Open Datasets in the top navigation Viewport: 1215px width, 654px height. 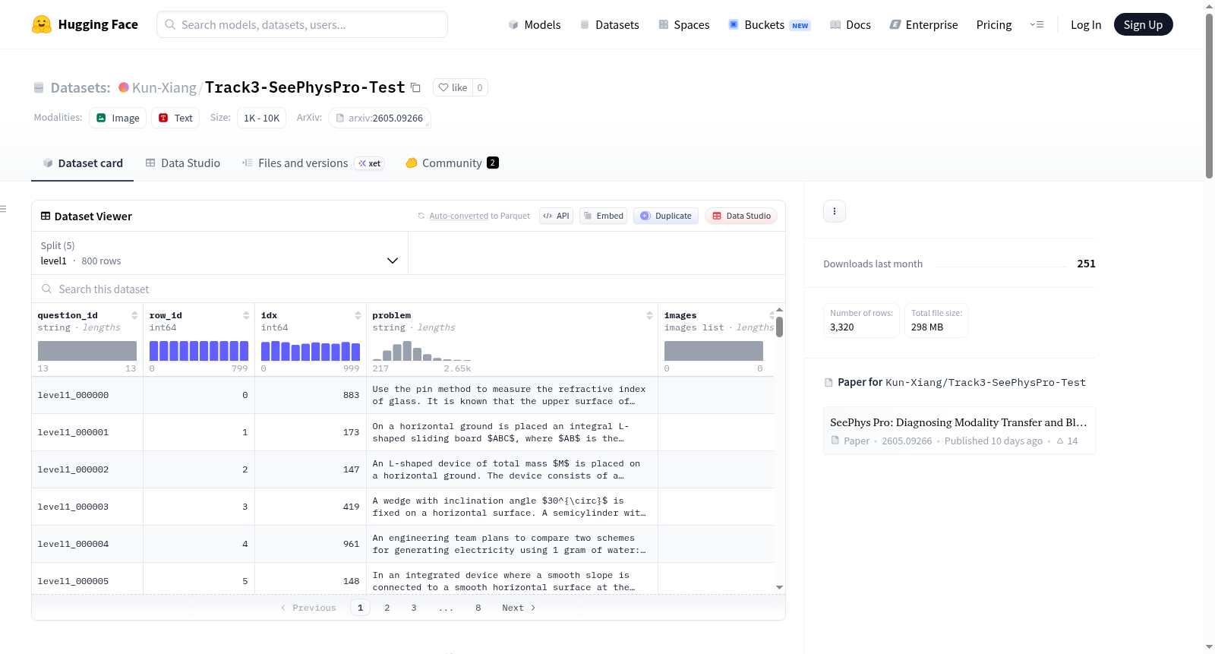[x=610, y=24]
